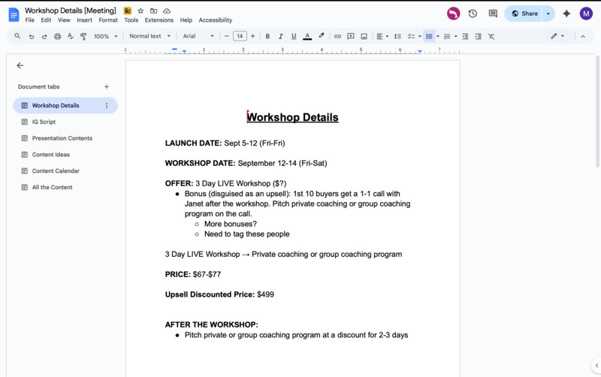The height and width of the screenshot is (377, 601).
Task: Decrease font size with minus button
Action: (x=227, y=36)
